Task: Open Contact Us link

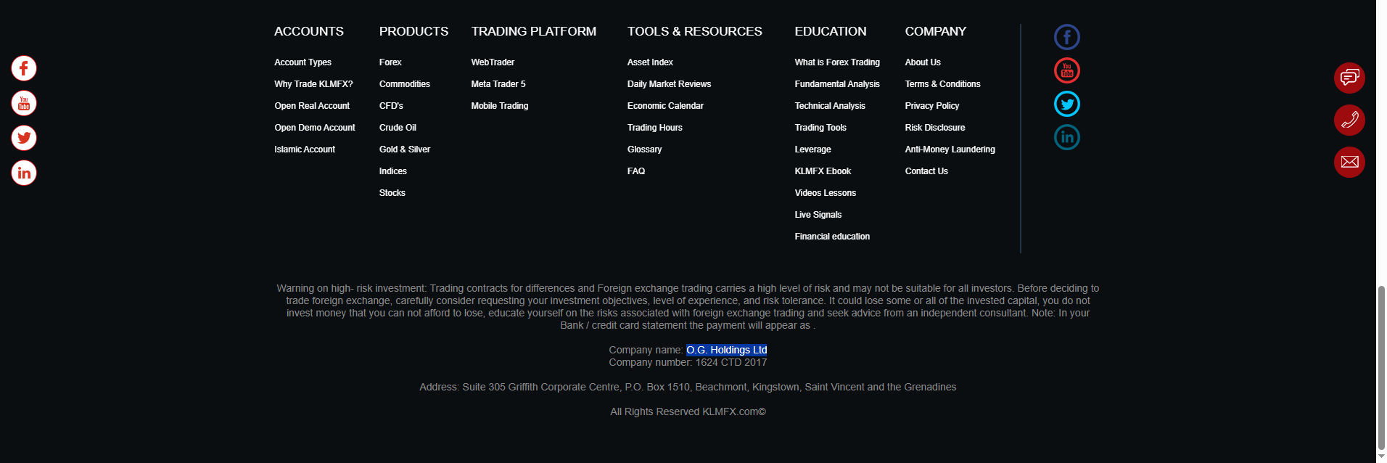Action: pyautogui.click(x=926, y=171)
